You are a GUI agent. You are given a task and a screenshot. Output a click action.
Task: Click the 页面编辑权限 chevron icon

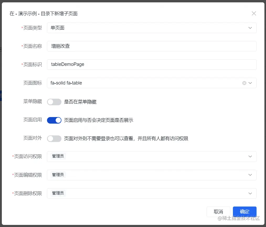250,175
